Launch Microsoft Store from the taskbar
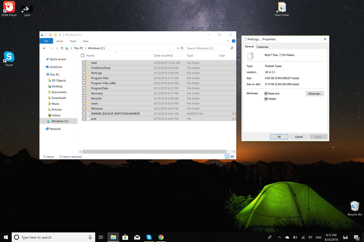 coord(125,237)
